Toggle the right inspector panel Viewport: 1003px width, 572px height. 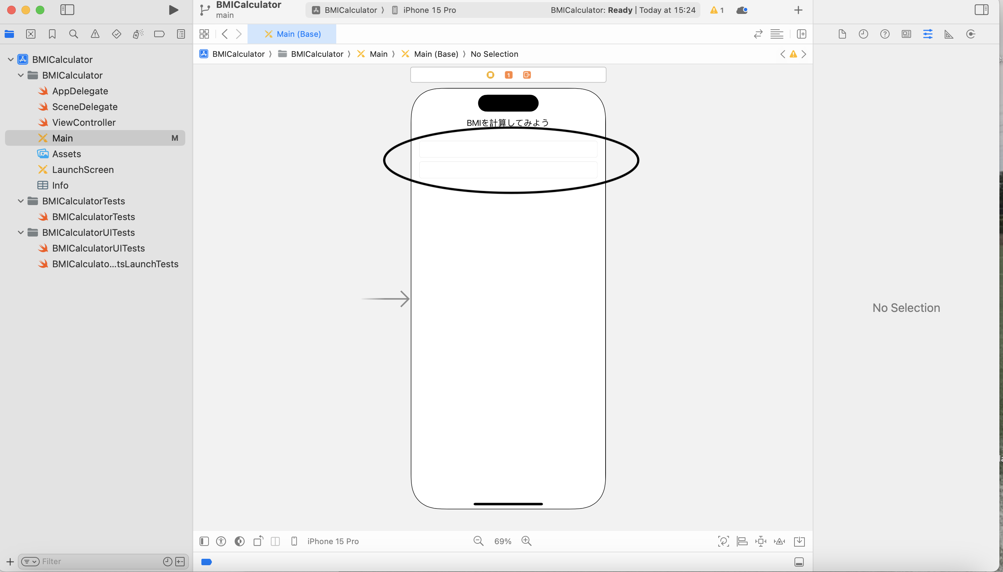click(x=981, y=10)
